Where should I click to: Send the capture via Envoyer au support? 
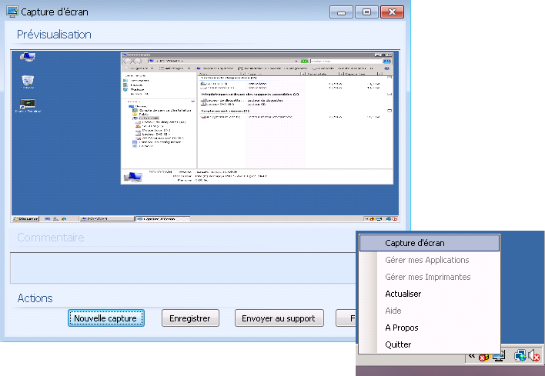coord(279,318)
